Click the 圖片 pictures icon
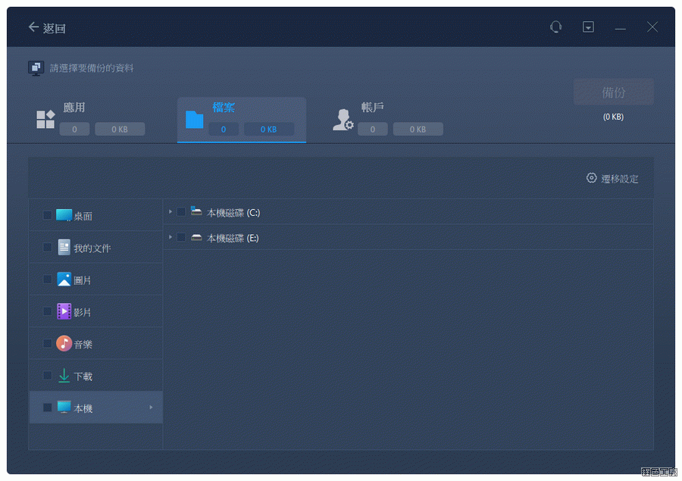This screenshot has width=682, height=481. coord(64,280)
